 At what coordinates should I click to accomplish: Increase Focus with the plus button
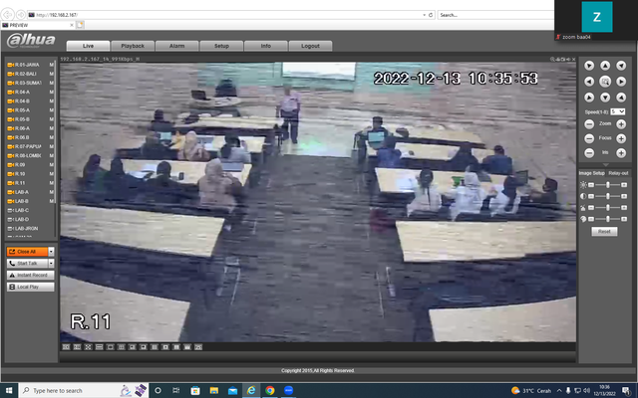pos(621,139)
